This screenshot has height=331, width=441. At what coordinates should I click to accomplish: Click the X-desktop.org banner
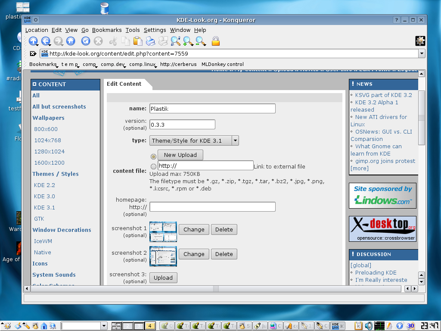click(382, 228)
